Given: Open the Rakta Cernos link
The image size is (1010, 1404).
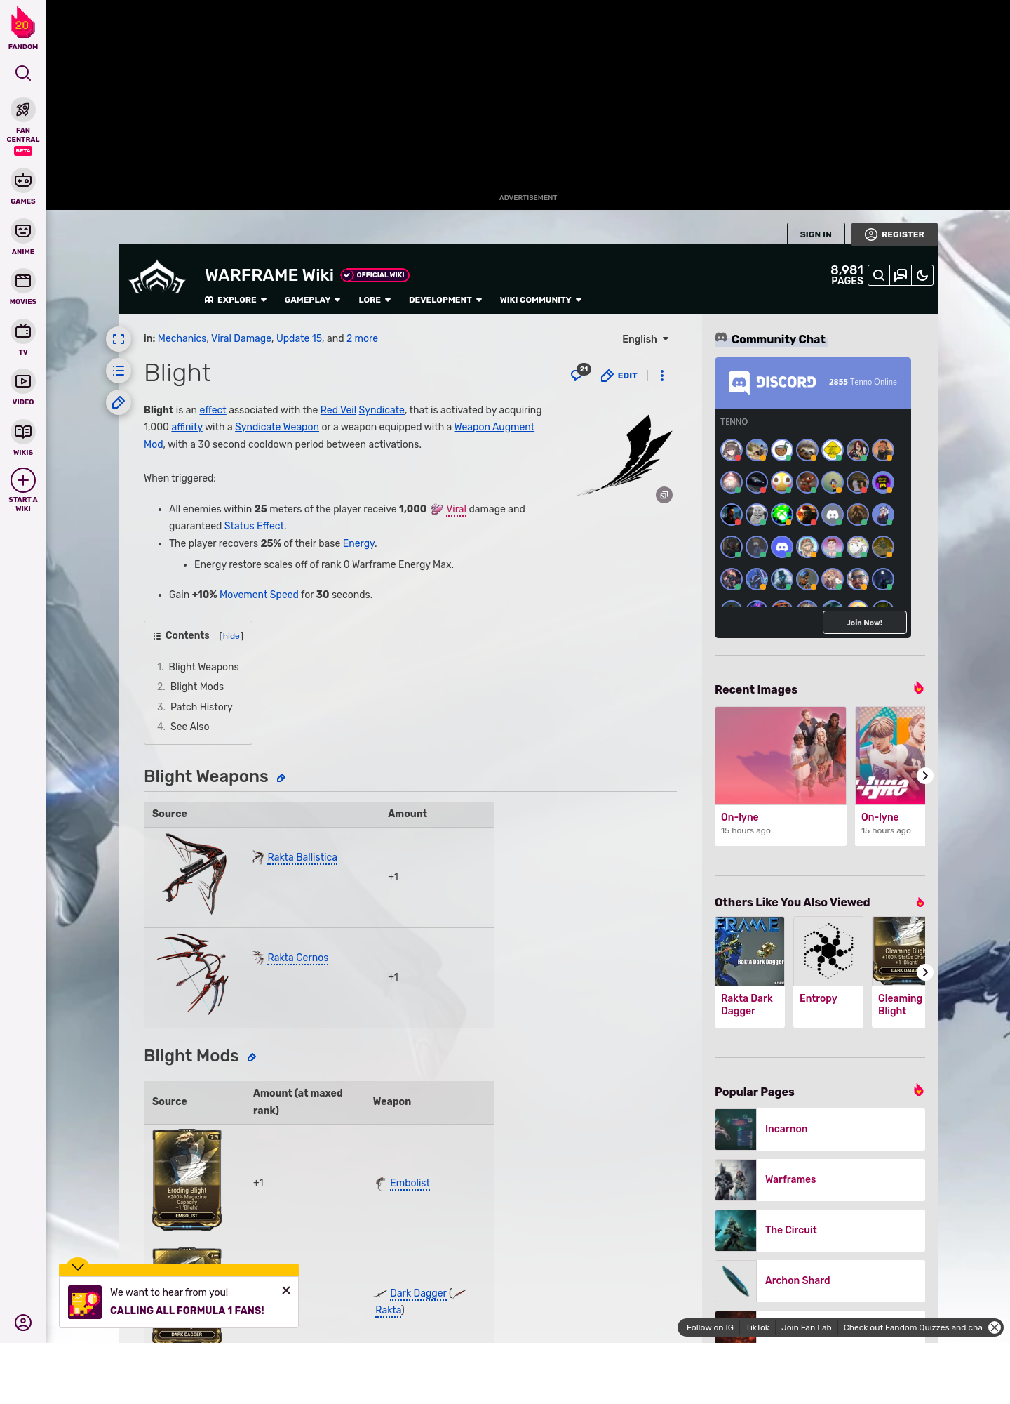Looking at the screenshot, I should tap(298, 958).
